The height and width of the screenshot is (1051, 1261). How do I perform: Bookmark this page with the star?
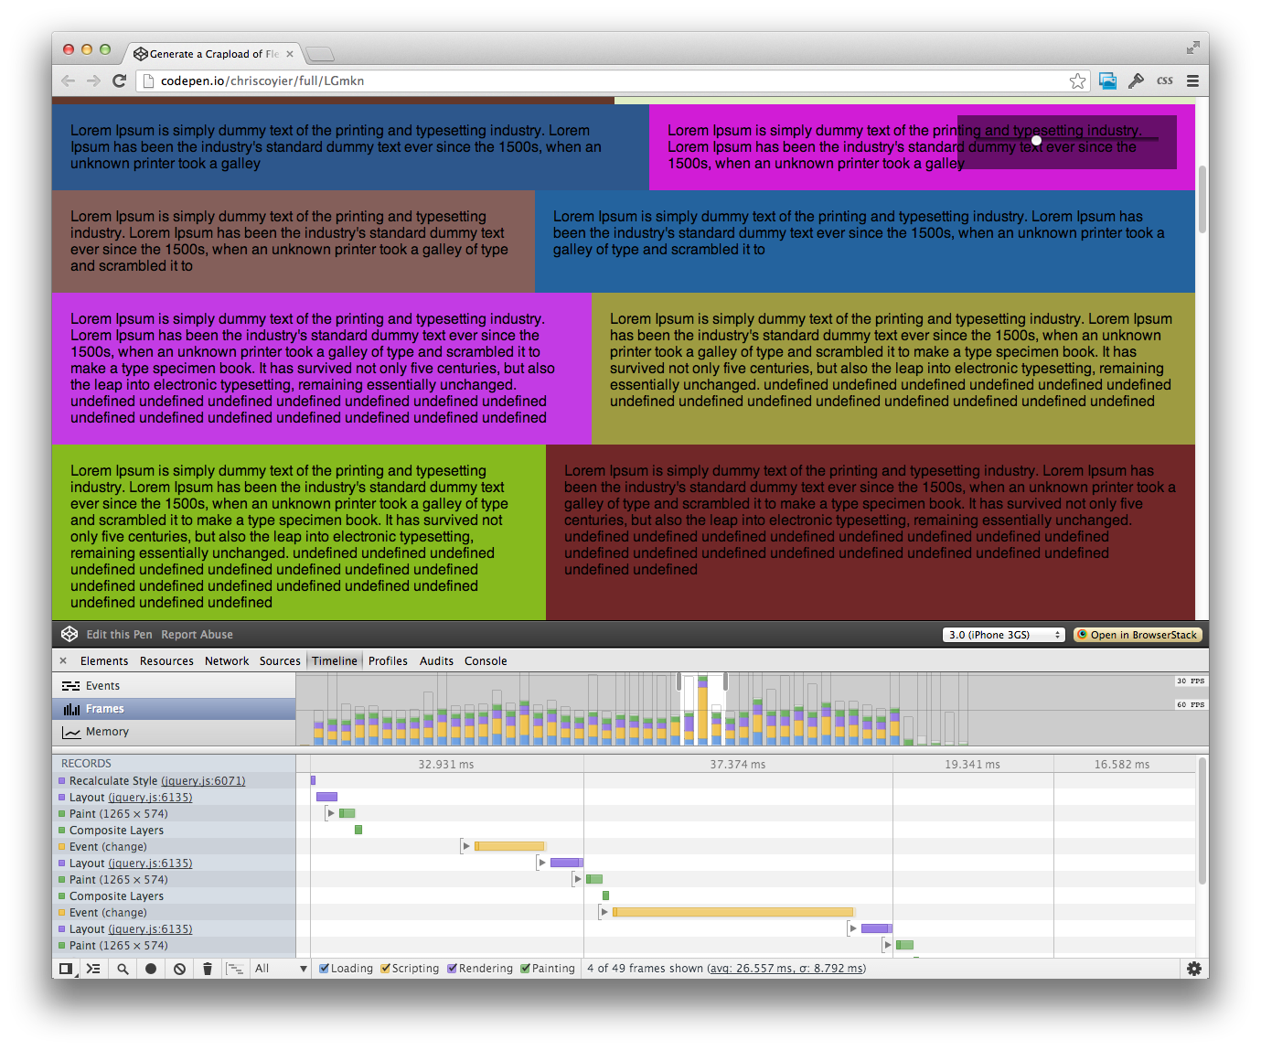[1078, 80]
